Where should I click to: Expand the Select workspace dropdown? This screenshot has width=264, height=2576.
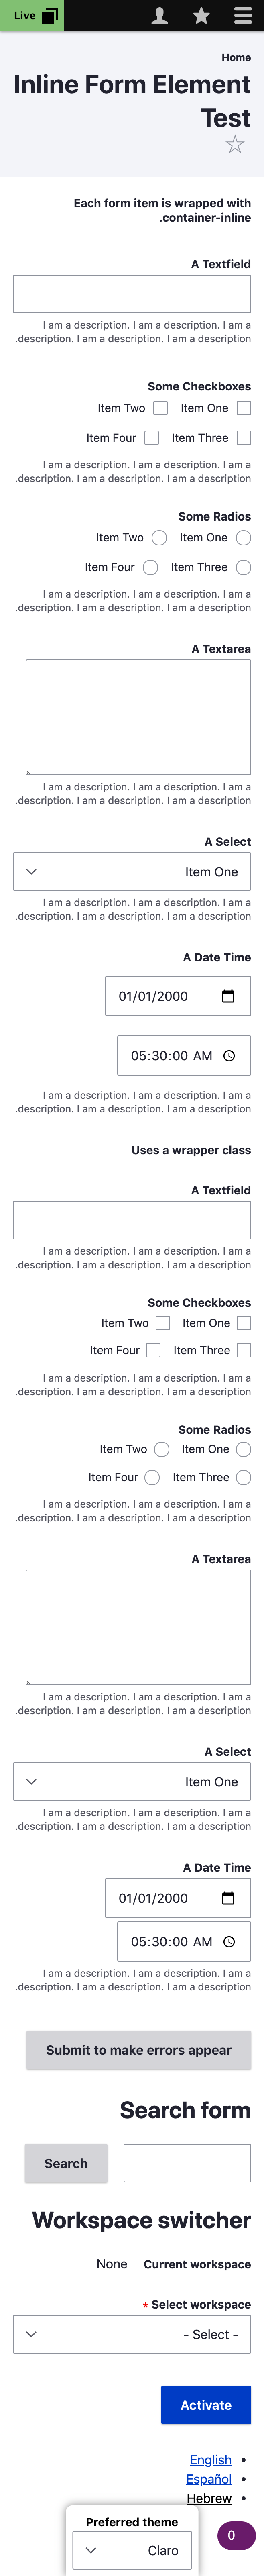pyautogui.click(x=132, y=2334)
